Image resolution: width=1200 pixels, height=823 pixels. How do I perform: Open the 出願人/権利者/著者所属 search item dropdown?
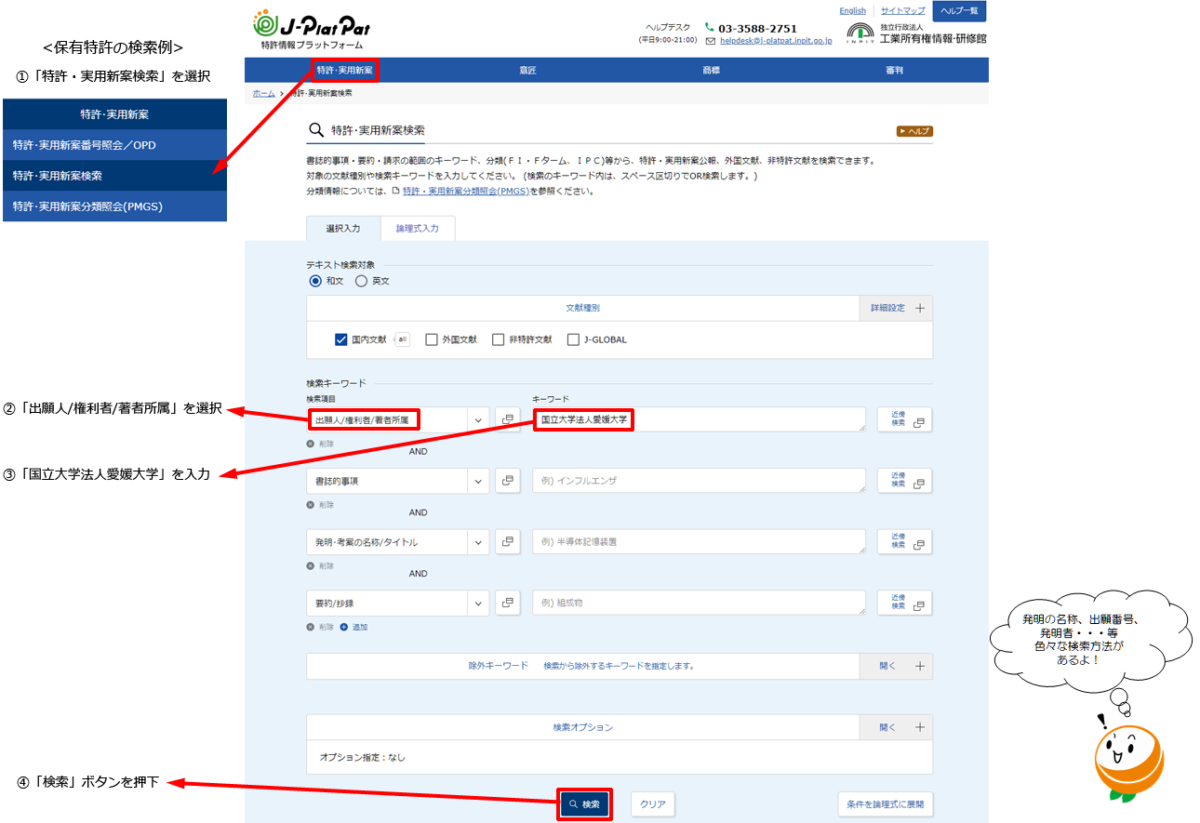(397, 420)
